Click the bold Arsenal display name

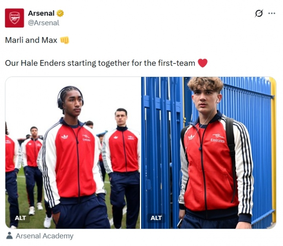pyautogui.click(x=41, y=13)
